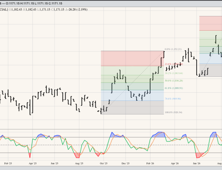Select the Jun '26 date axis label
The image size is (222, 170).
pyautogui.click(x=197, y=163)
